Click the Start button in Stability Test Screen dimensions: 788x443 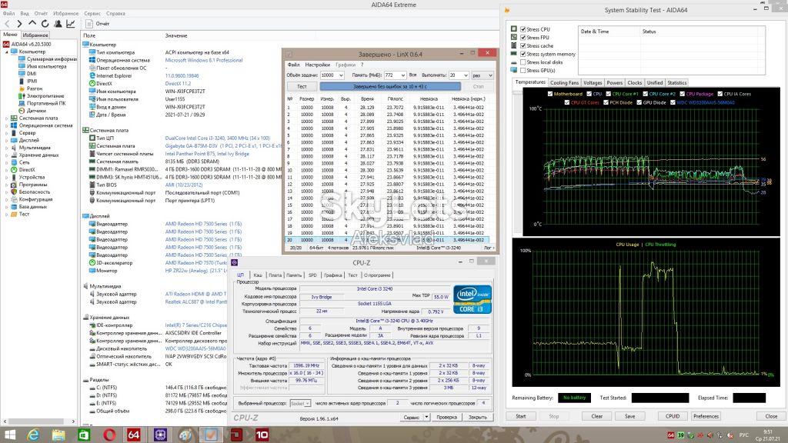pyautogui.click(x=521, y=416)
